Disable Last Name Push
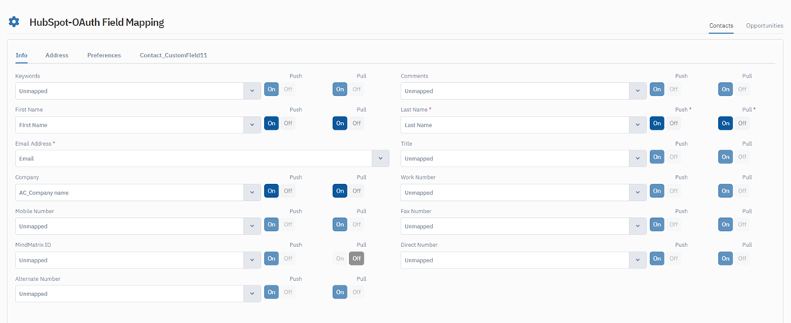The image size is (791, 323). (673, 124)
